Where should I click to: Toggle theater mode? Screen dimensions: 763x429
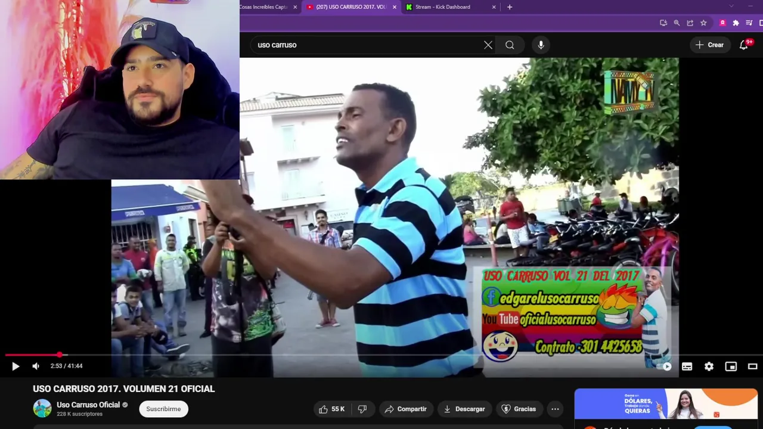(752, 366)
